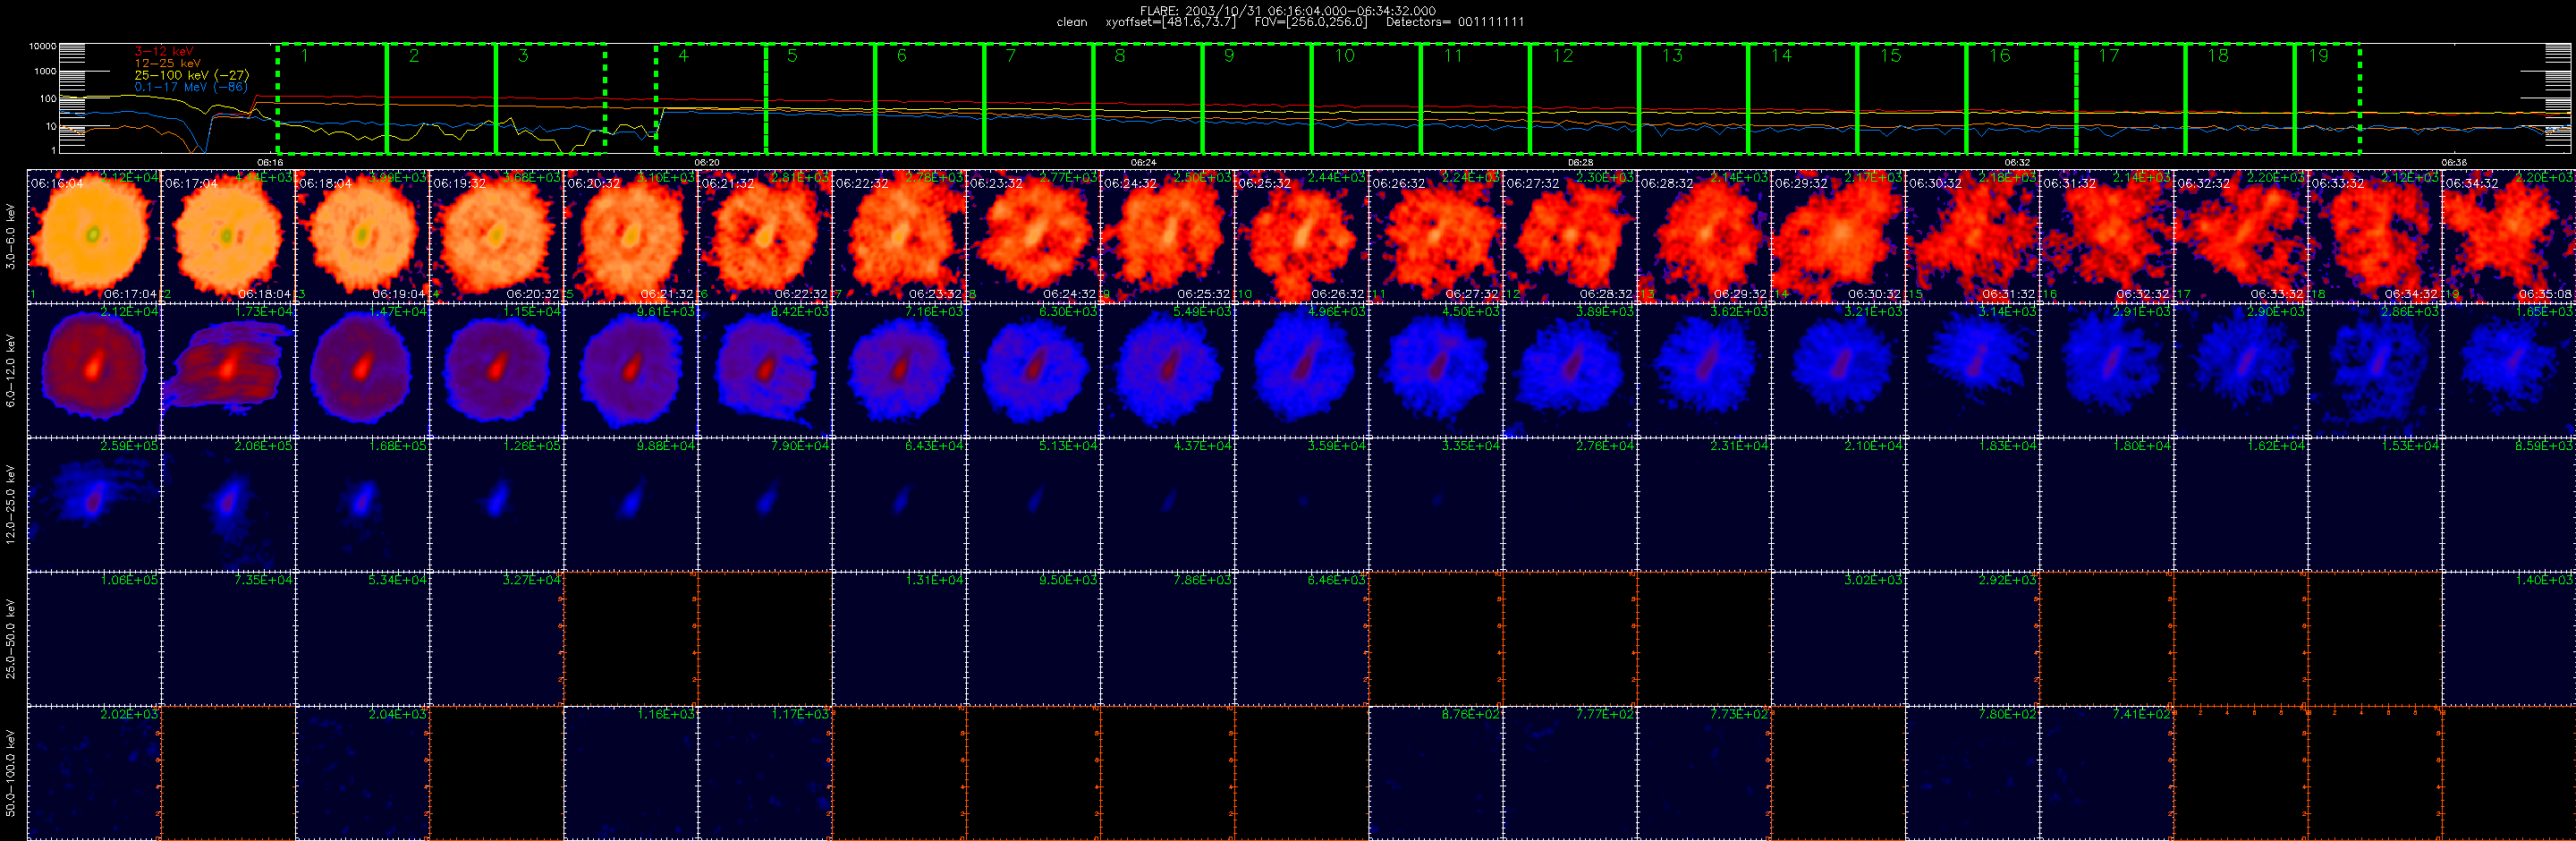The height and width of the screenshot is (841, 2576).
Task: Select time interval 7 in the lightcurve plot
Action: (x=1039, y=99)
